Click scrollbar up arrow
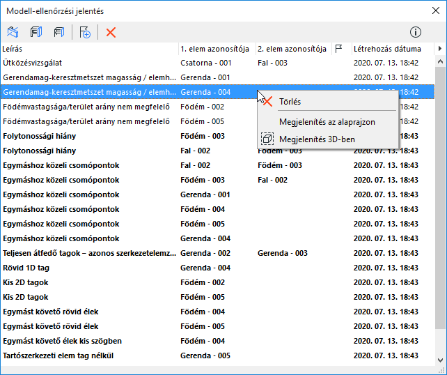This screenshot has width=447, height=375. (440, 61)
